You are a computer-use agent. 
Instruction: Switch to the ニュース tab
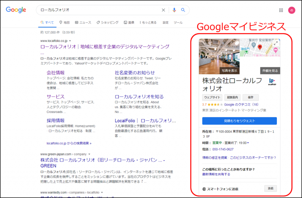83,22
